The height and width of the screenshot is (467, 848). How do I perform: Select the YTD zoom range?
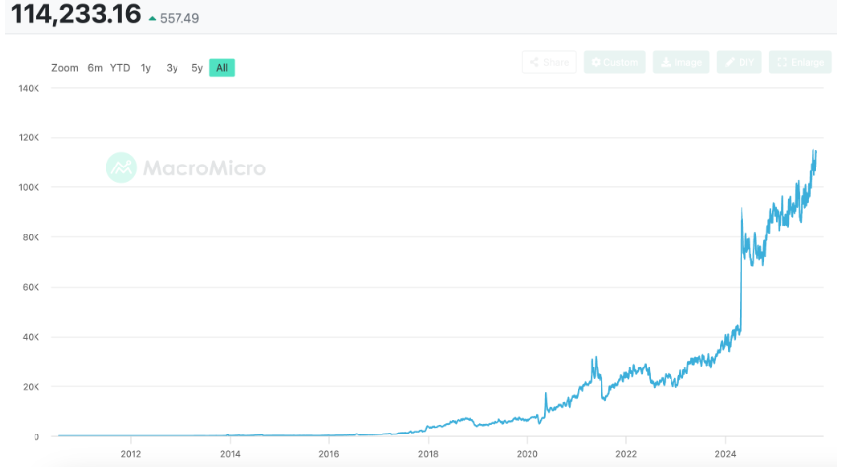click(x=120, y=68)
